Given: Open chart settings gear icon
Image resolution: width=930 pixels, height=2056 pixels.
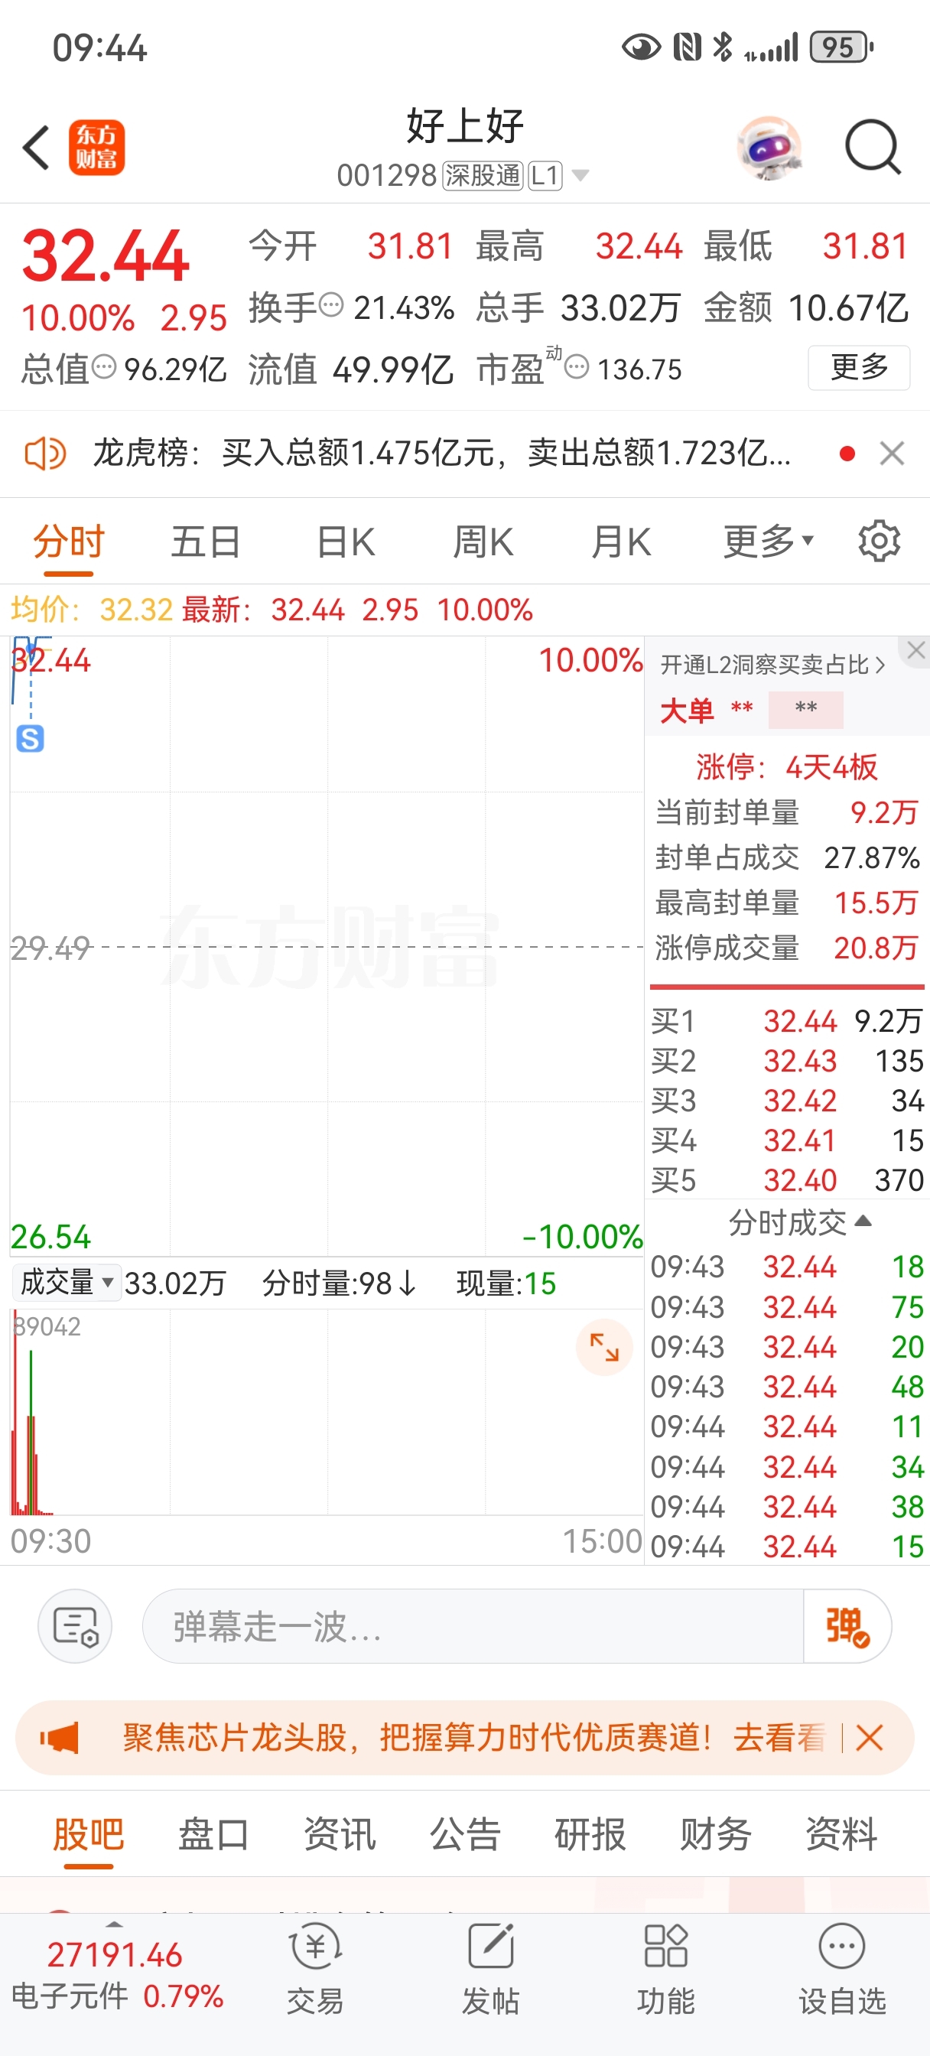Looking at the screenshot, I should pyautogui.click(x=879, y=542).
